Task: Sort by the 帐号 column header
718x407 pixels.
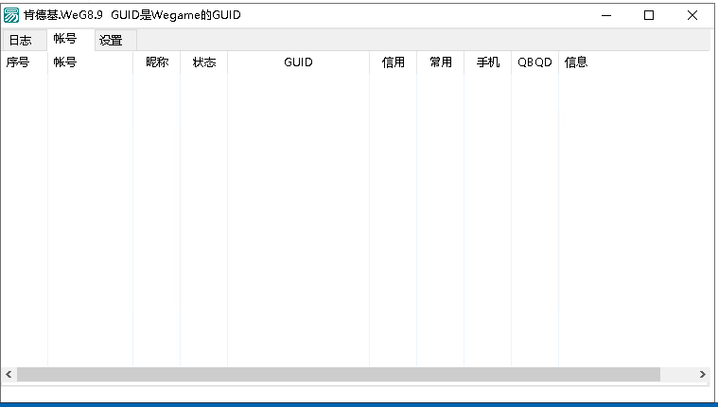Action: pos(65,62)
